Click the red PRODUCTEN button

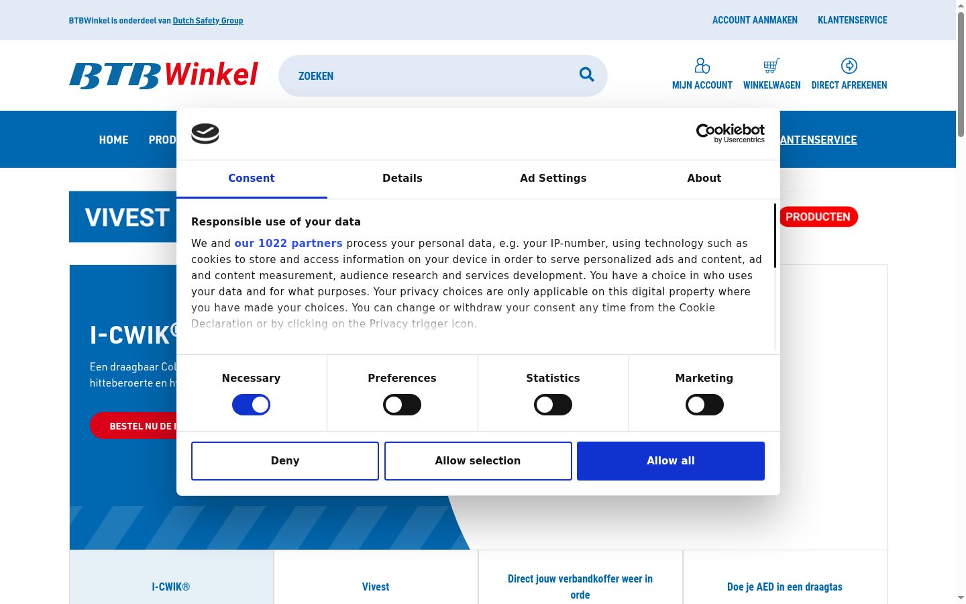818,217
